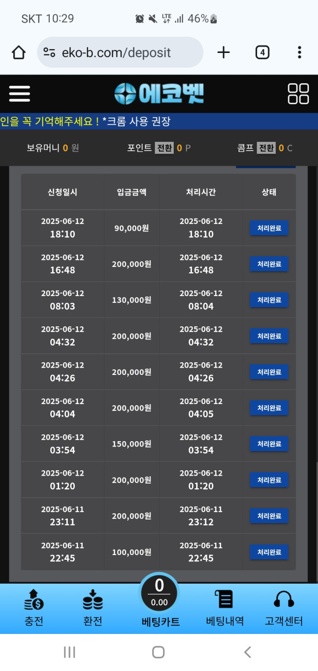Viewport: 318px width, 671px height.
Task: Open a new tab with plus icon
Action: click(224, 52)
